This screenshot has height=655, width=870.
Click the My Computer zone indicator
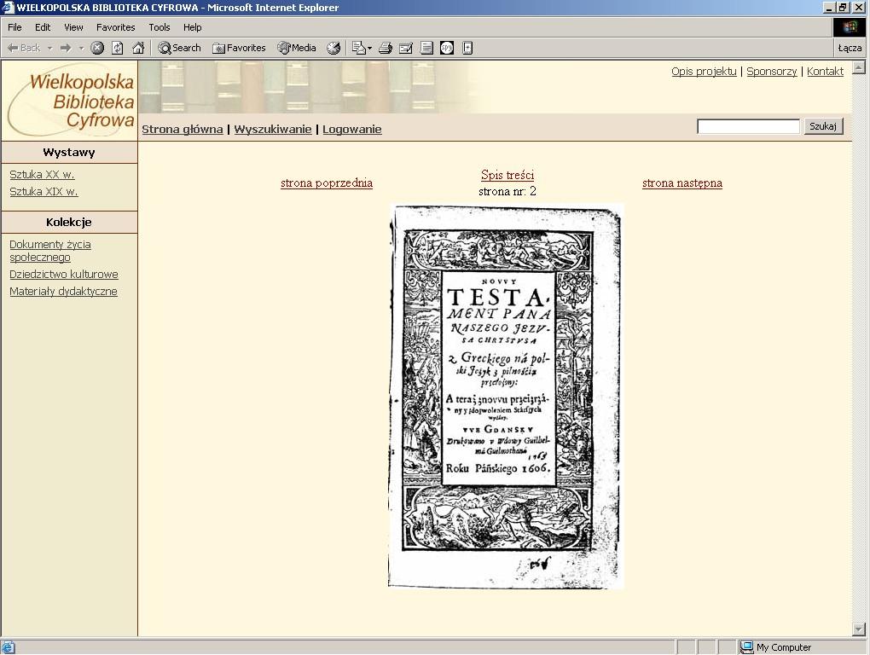click(x=777, y=647)
